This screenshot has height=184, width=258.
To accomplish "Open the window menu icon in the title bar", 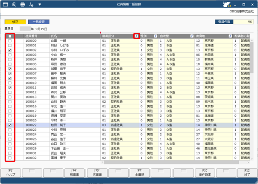I will click(6, 4).
